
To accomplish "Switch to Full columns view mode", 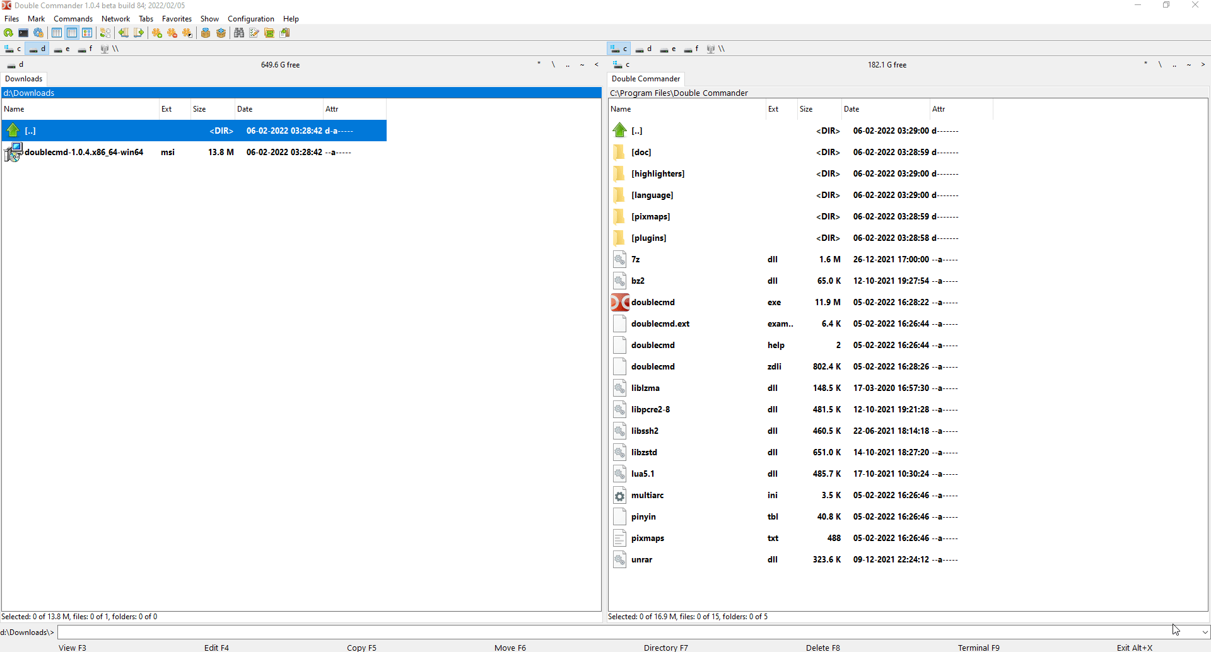I will (x=72, y=33).
